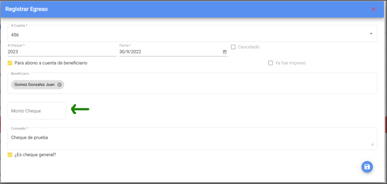The image size is (387, 184).
Task: Untick the '¿Es cheque general?' checkbox
Action: click(10, 155)
